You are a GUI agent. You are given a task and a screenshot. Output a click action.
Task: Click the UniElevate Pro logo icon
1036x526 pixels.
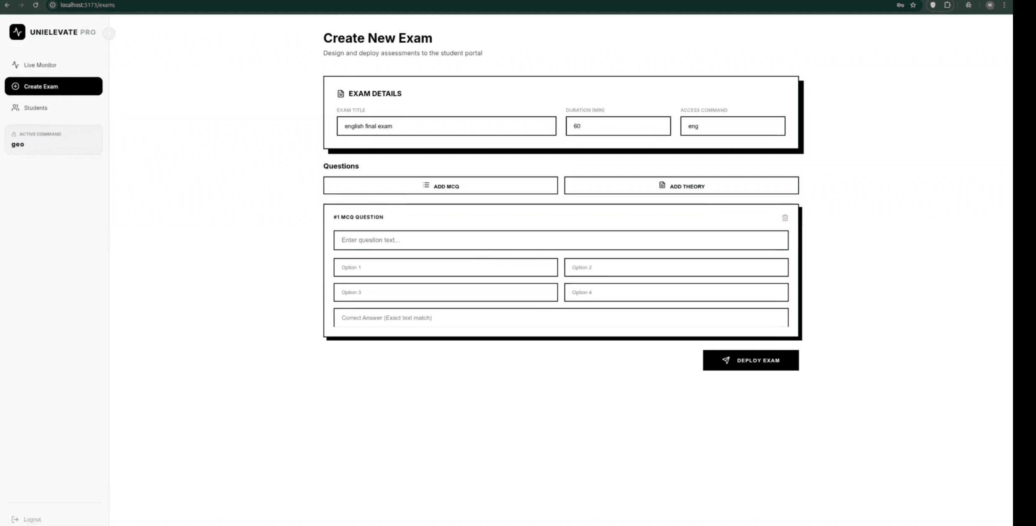click(x=17, y=32)
